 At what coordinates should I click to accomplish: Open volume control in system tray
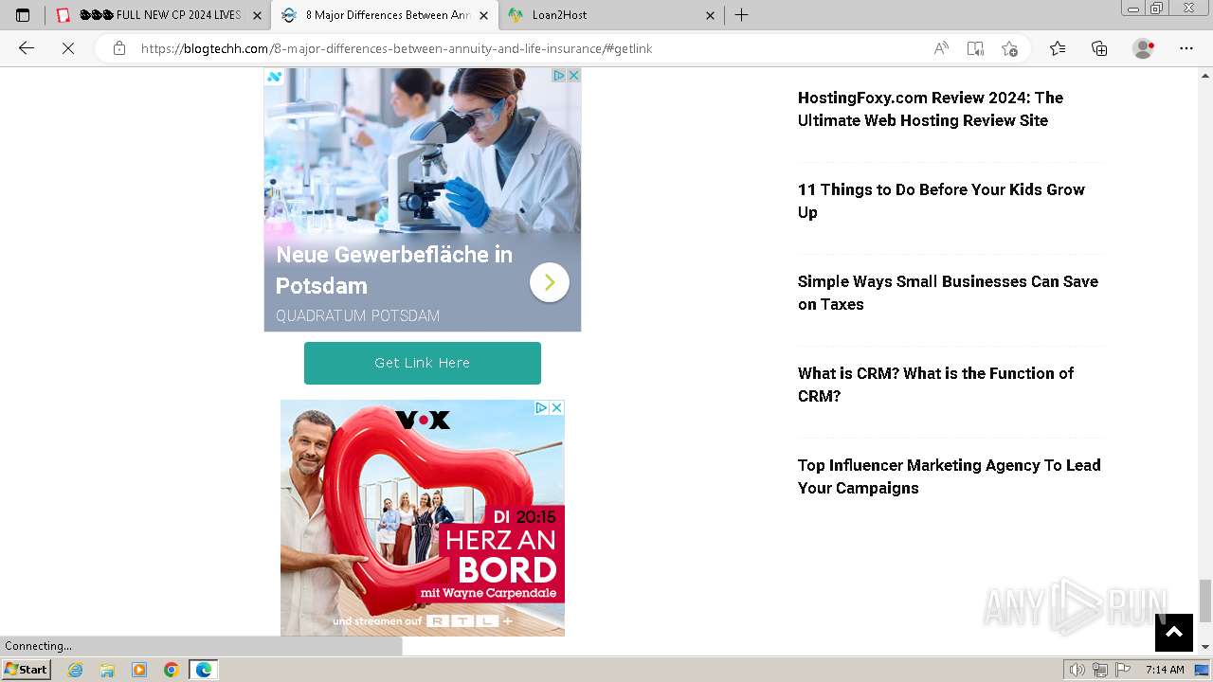[x=1077, y=670]
